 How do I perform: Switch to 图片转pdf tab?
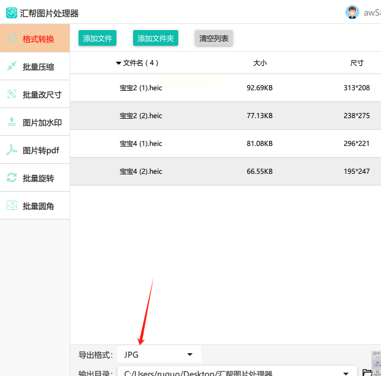[x=35, y=150]
